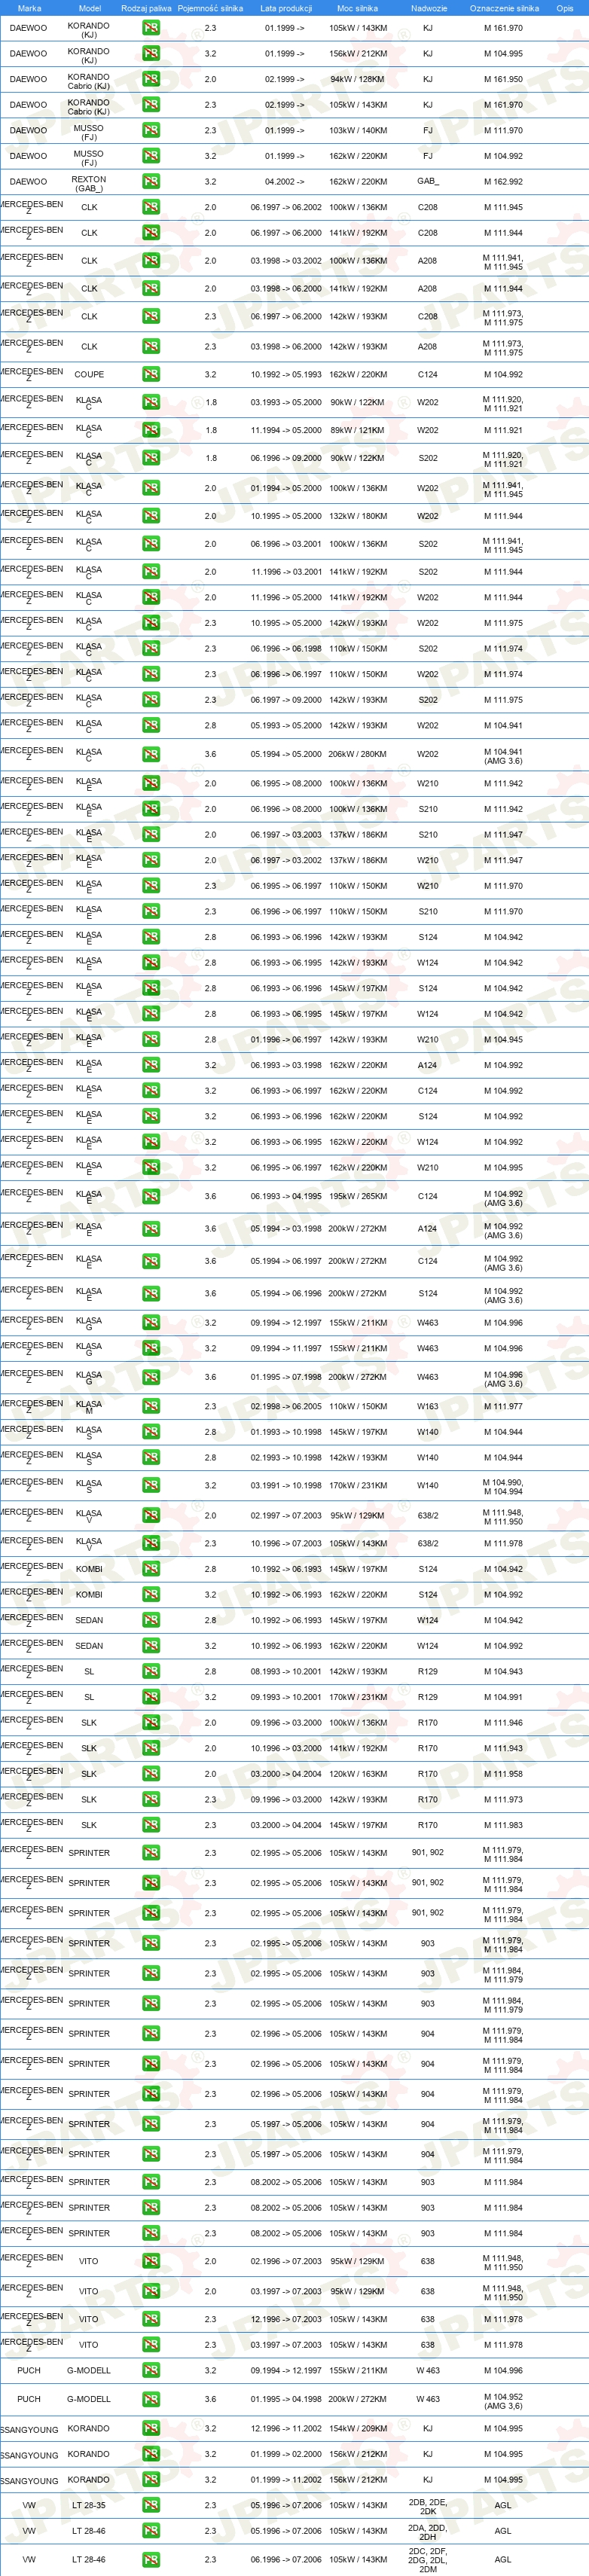Click fuel icon in KLASA V 2.3 row
Screen dimensions: 589x2576
click(x=151, y=1544)
